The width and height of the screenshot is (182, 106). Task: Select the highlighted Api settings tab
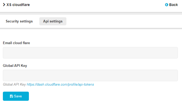coord(53,21)
